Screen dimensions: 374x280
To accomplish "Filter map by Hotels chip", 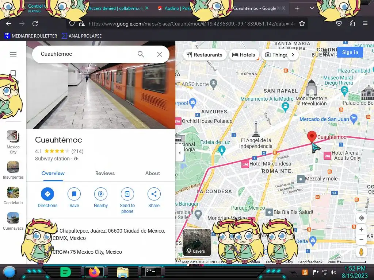I will 244,55.
